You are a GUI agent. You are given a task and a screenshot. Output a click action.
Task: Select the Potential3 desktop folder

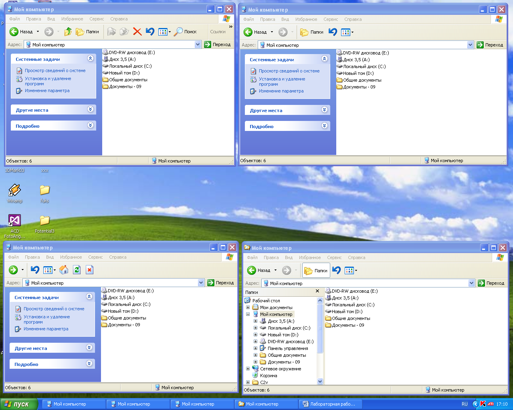coord(44,224)
